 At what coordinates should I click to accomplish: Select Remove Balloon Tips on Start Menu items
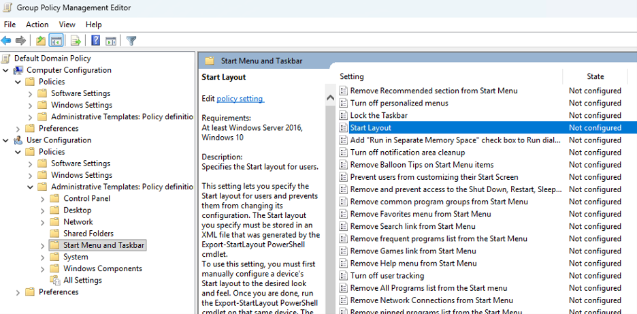pos(422,165)
